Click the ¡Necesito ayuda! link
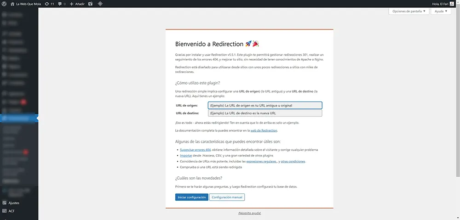 pos(249,213)
